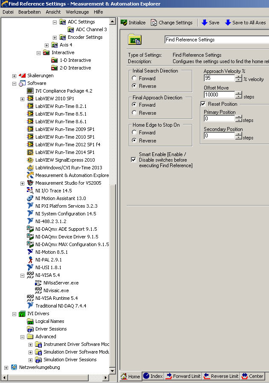Switch to the Forward Limit tab
This screenshot has width=269, height=383.
[183, 376]
